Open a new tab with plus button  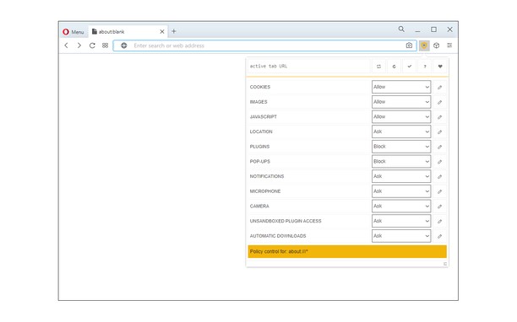pos(174,31)
